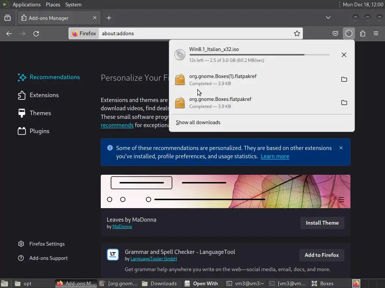This screenshot has height=288, width=385.
Task: Close the Add-ons Manager tab
Action: (95, 18)
